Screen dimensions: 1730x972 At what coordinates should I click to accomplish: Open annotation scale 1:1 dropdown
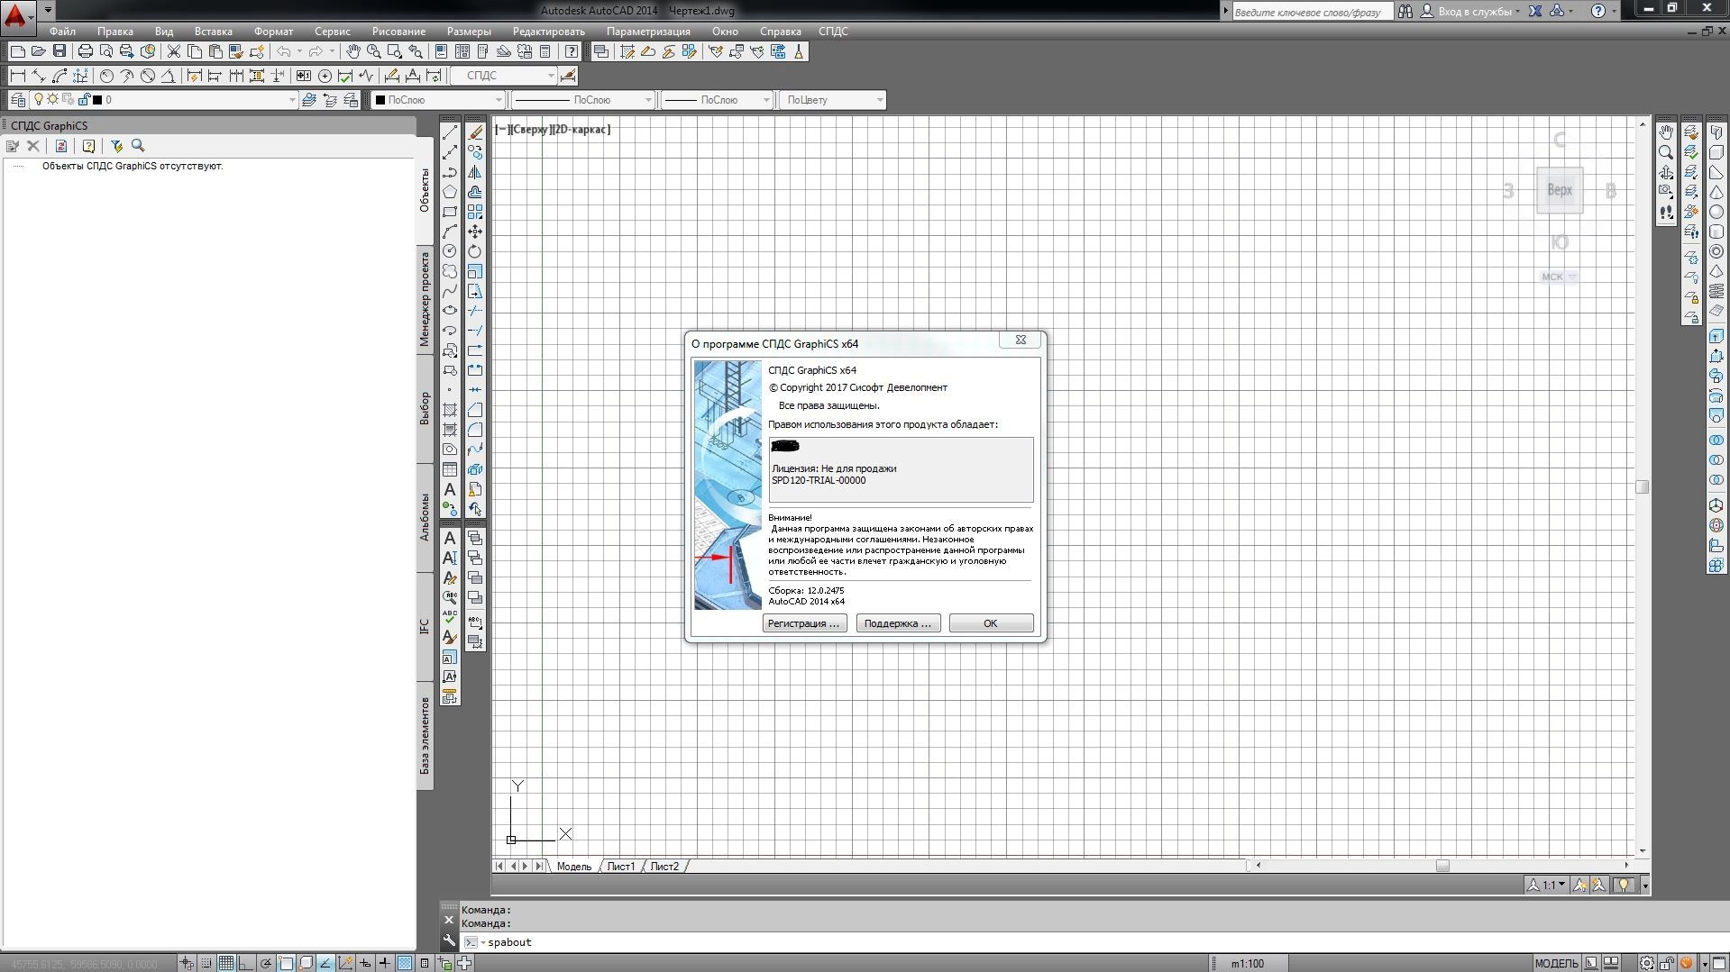(x=1546, y=885)
